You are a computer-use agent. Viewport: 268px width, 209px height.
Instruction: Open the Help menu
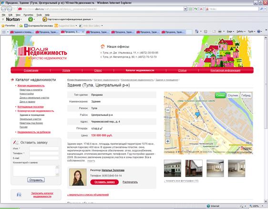coord(47,15)
